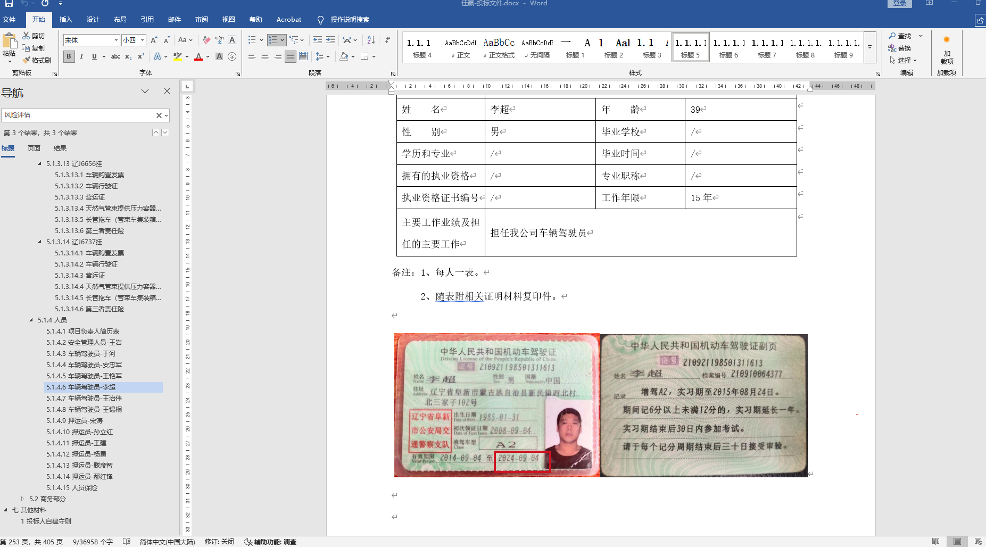Apply strikethrough (abc) formatting
The width and height of the screenshot is (986, 547).
tap(115, 56)
